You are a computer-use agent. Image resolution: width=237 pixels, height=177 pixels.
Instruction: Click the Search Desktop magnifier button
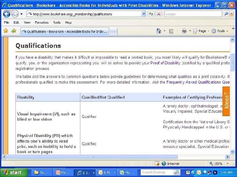tap(176, 172)
